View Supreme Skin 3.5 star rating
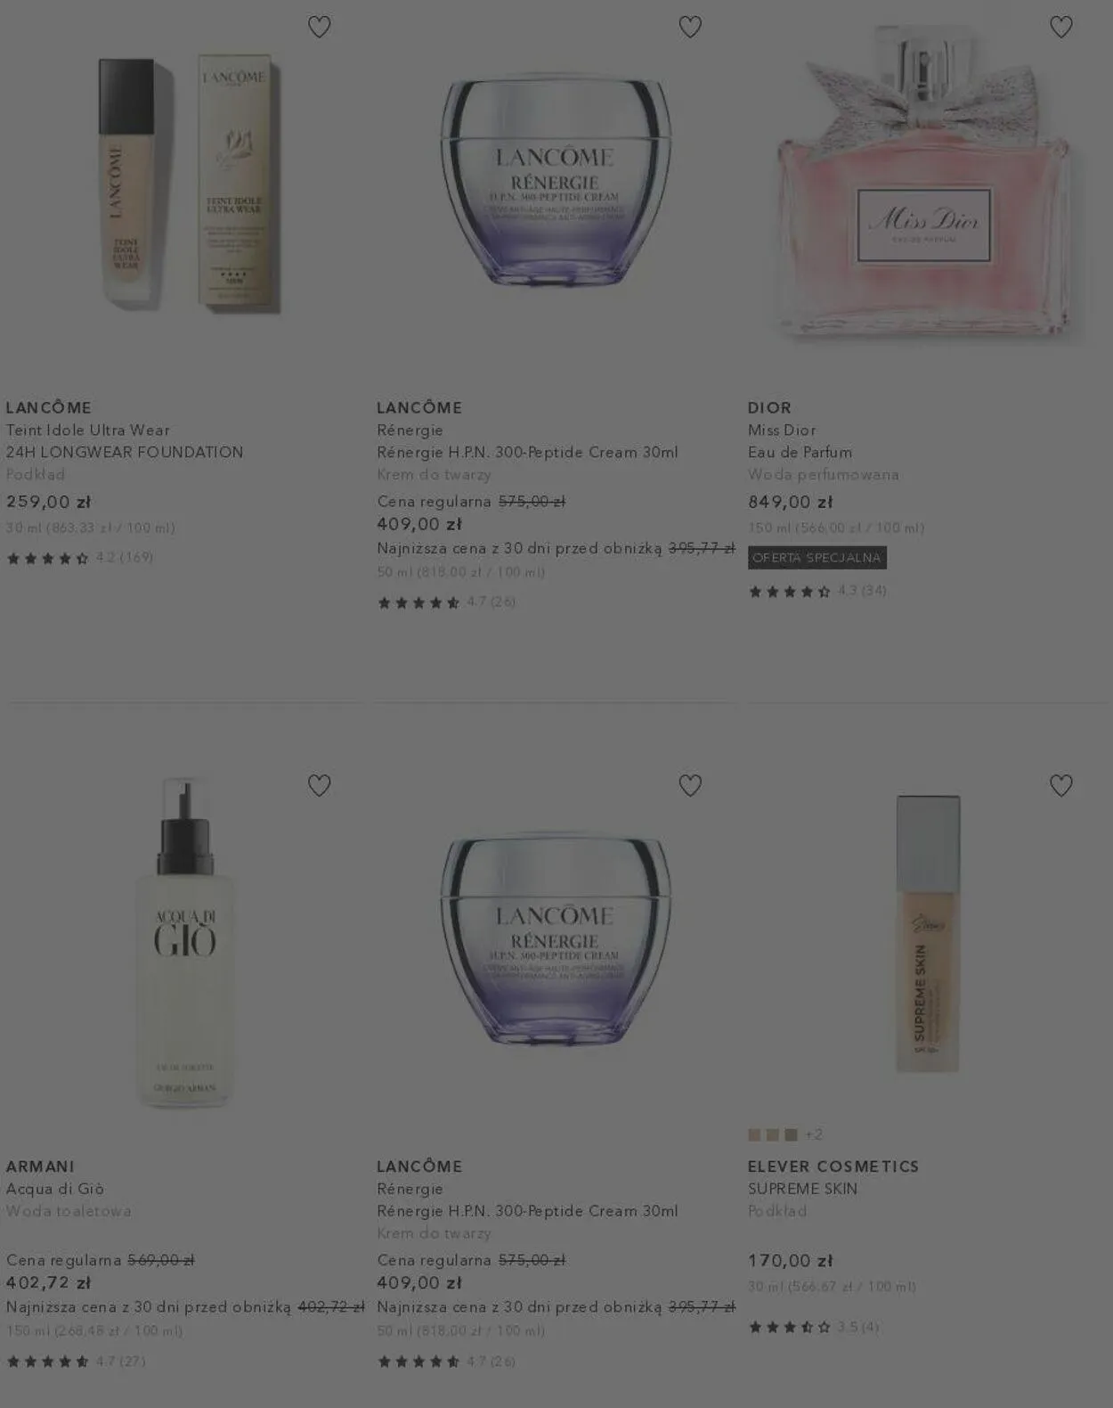This screenshot has width=1113, height=1408. coord(814,1327)
